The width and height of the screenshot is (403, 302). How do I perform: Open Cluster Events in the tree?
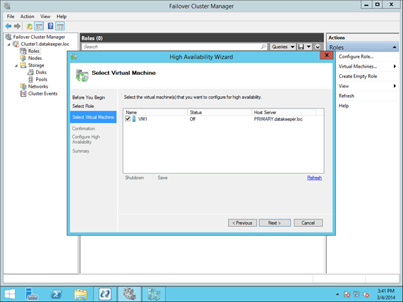pyautogui.click(x=42, y=94)
